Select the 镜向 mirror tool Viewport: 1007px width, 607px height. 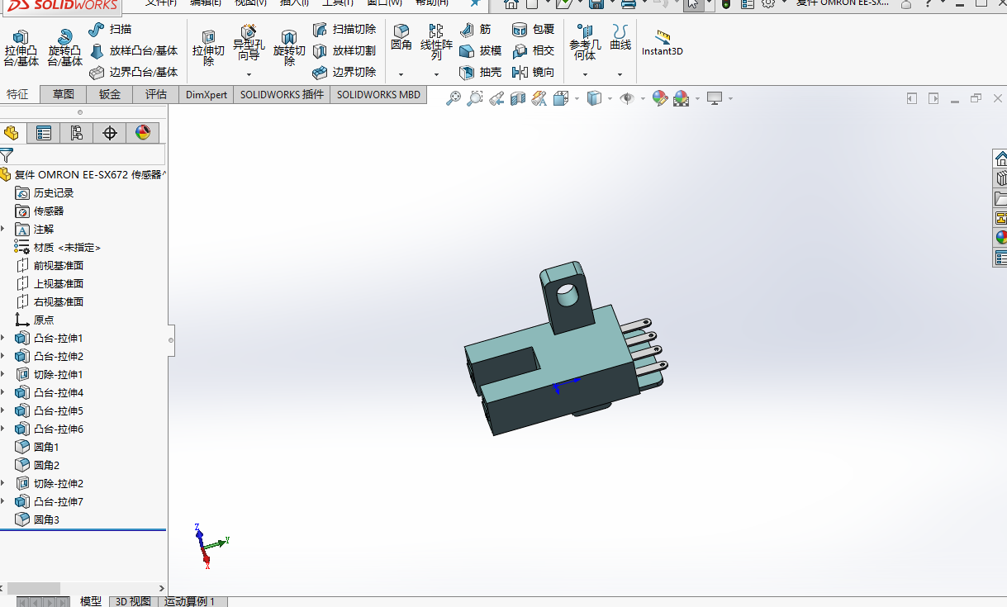pyautogui.click(x=533, y=73)
